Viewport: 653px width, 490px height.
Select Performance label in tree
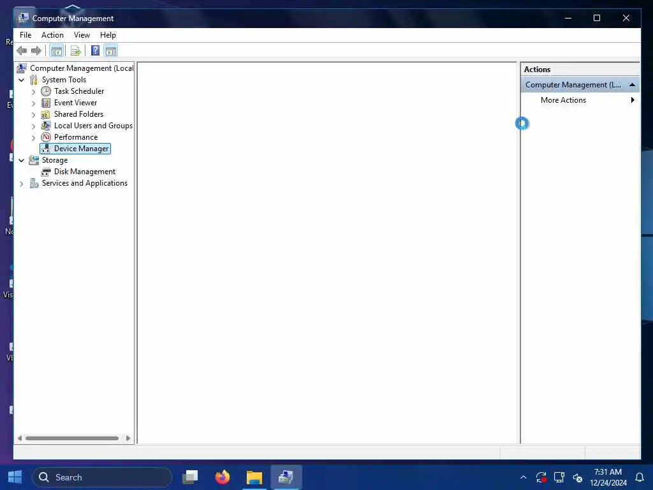(x=75, y=137)
